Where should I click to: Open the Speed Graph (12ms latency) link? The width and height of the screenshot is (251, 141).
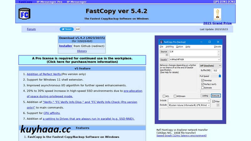pos(181,136)
